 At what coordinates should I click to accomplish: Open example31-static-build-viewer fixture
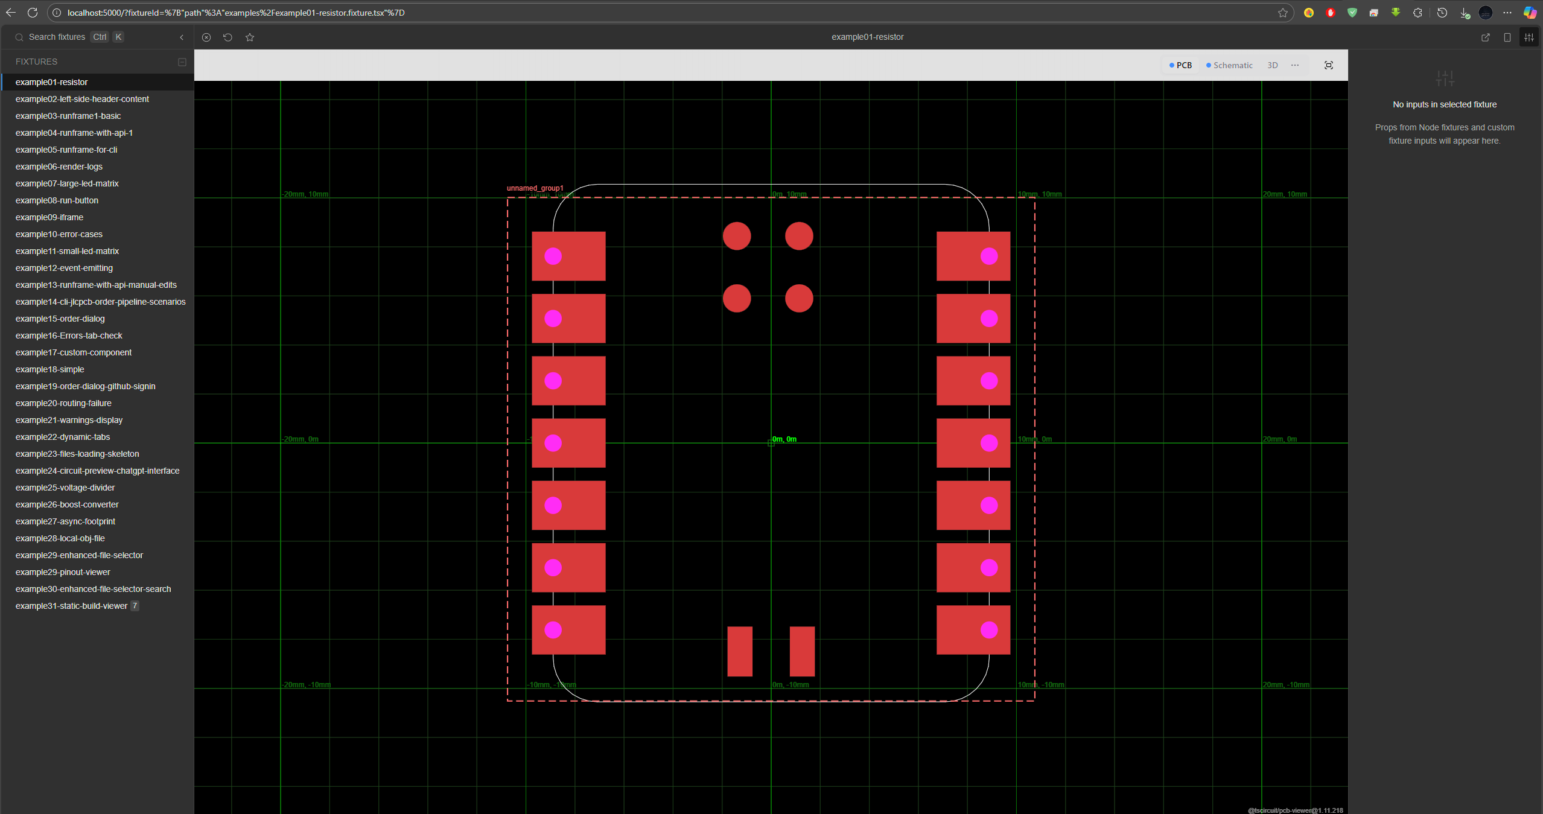point(71,606)
